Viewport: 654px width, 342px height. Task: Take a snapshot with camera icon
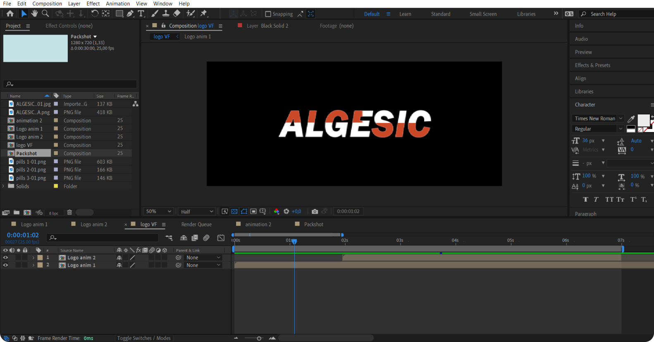[x=315, y=211]
